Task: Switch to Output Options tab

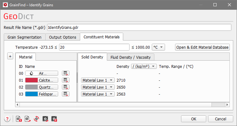Action: pyautogui.click(x=63, y=37)
